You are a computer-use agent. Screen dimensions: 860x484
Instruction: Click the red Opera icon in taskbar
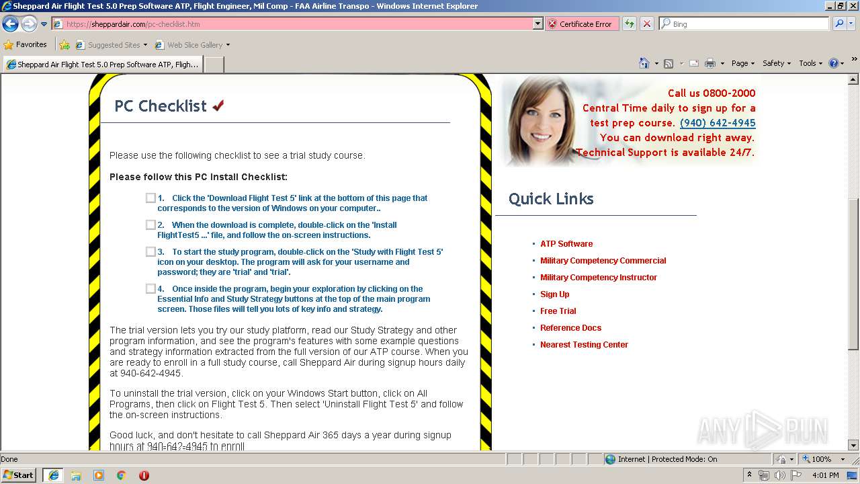144,475
